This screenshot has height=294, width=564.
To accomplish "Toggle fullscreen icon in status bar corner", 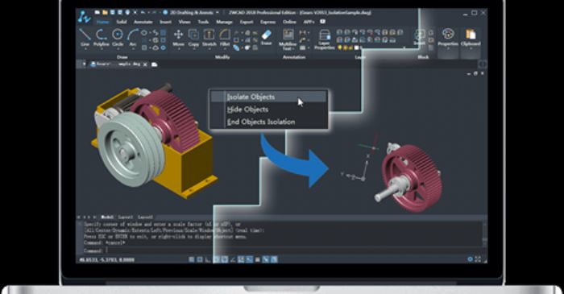I will click(478, 259).
